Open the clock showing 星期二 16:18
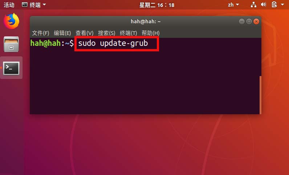 [x=157, y=5]
